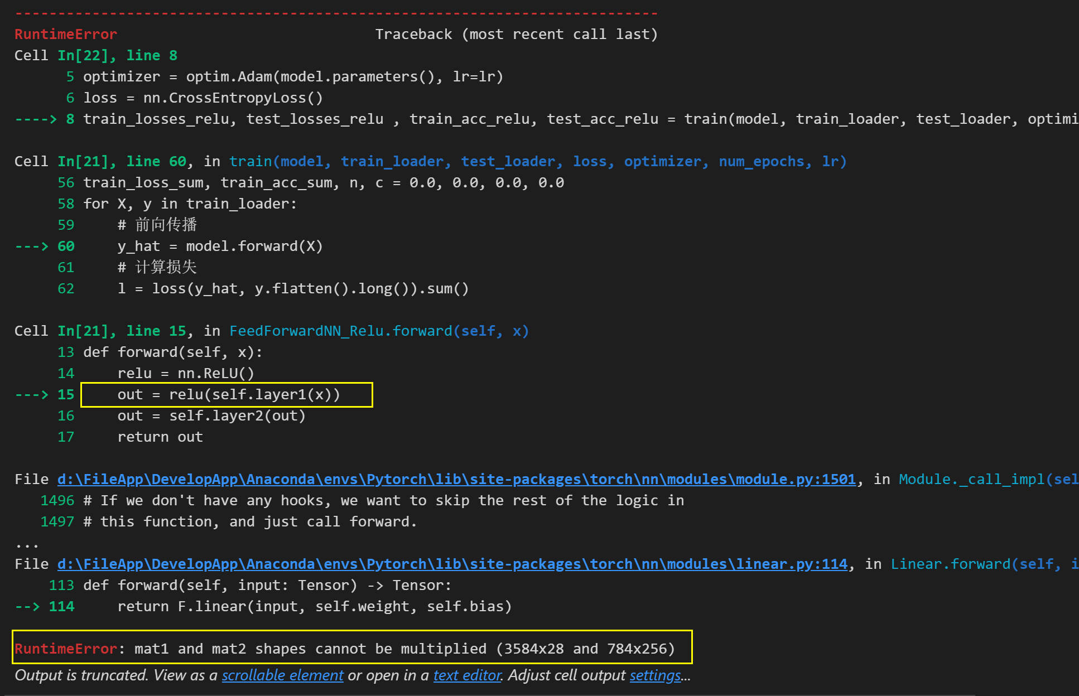
Task: Click line 8 train_losses_relu assignment code
Action: pyautogui.click(x=580, y=119)
